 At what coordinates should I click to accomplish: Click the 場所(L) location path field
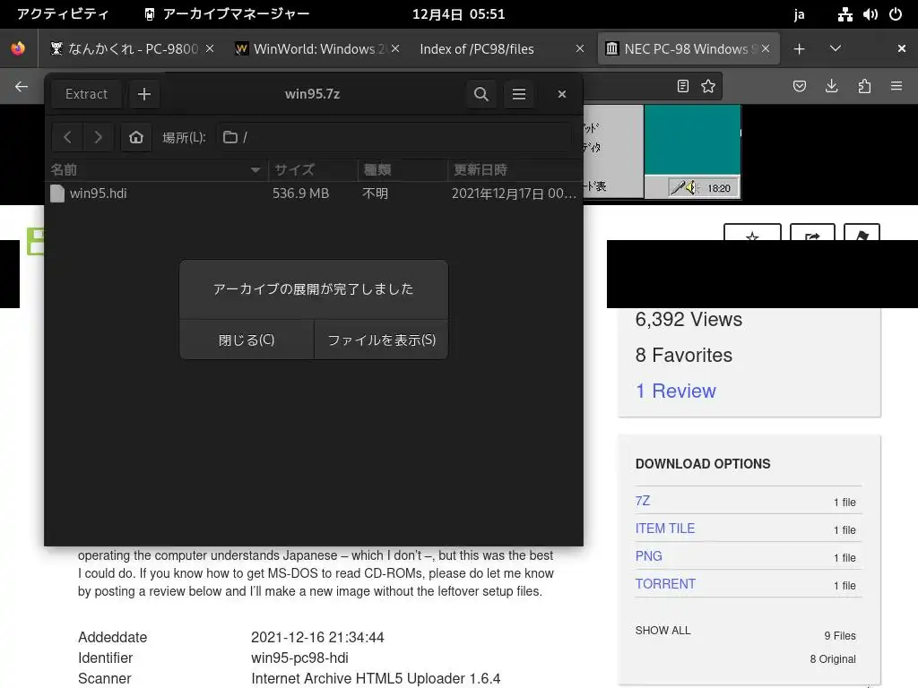394,137
